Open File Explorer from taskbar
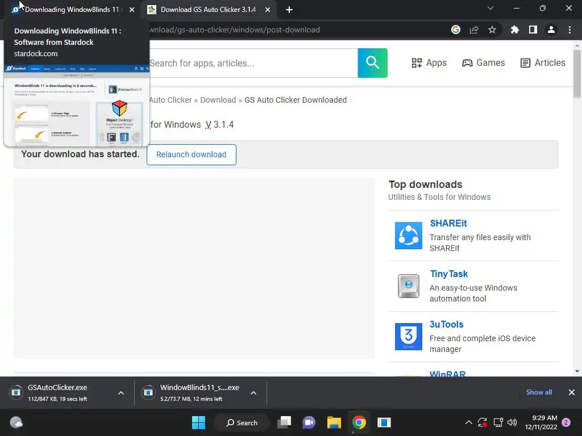 tap(334, 422)
